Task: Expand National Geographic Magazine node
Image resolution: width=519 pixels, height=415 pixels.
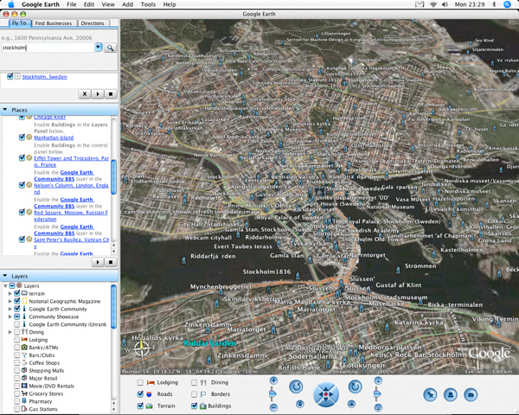Action: (10, 301)
